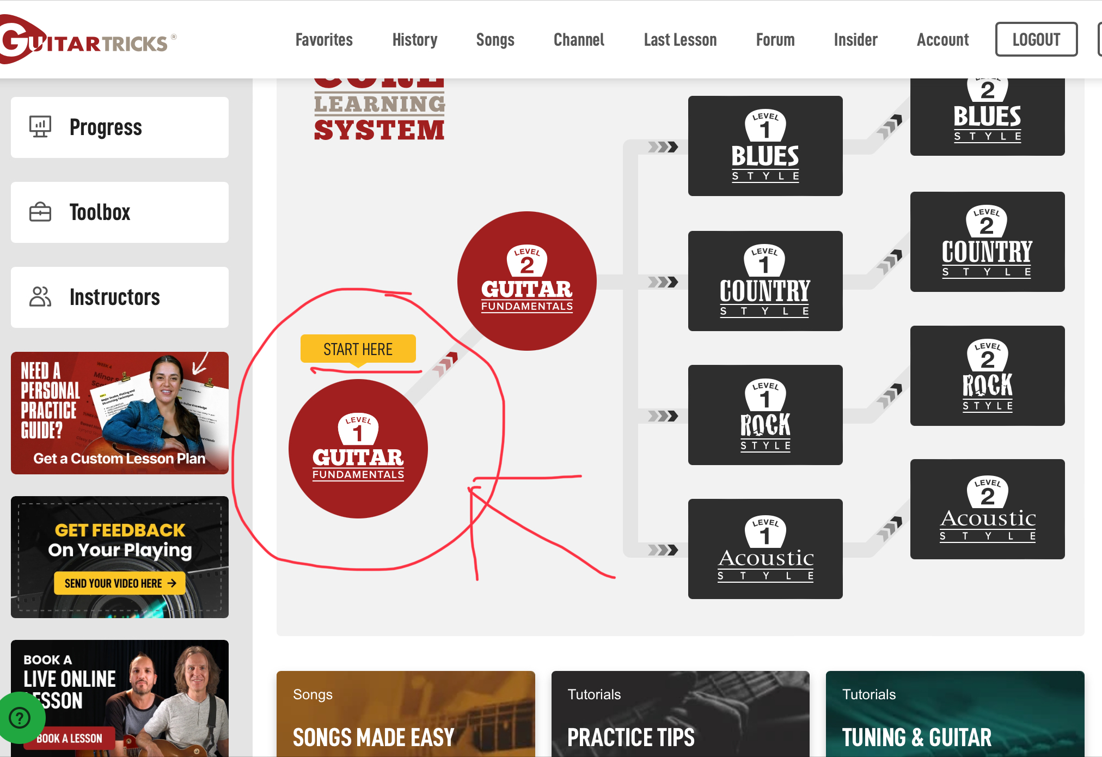This screenshot has width=1102, height=757.
Task: Select Level 2 Blues Style tile
Action: point(988,117)
